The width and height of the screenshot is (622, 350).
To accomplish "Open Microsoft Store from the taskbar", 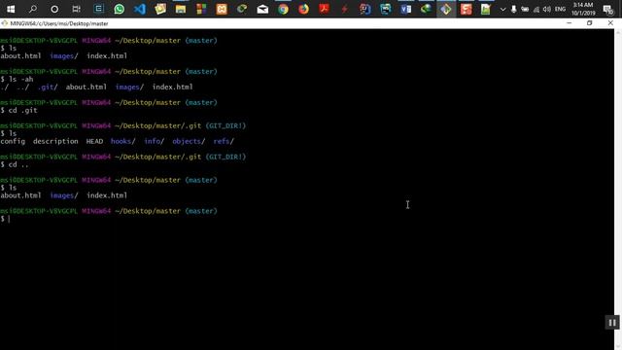I will 201,9.
